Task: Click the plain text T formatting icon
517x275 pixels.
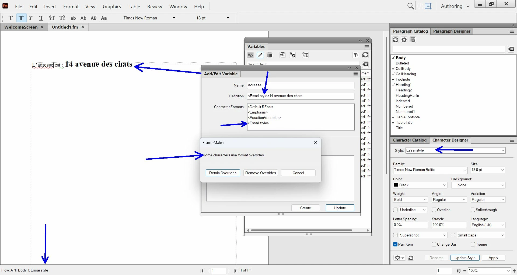Action: 11,18
